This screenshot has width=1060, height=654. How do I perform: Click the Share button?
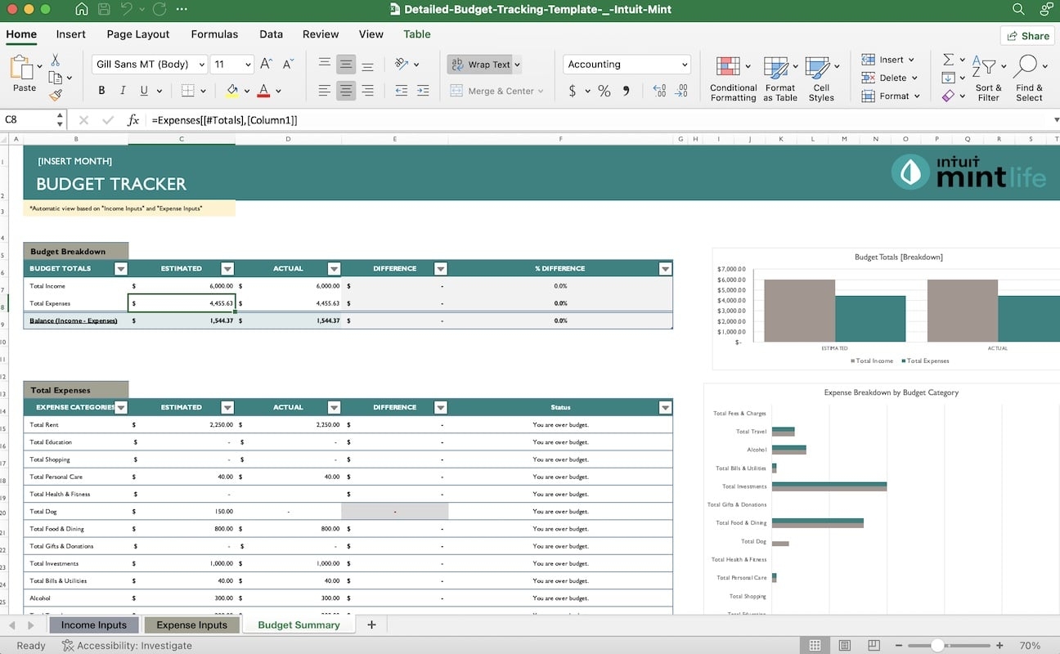point(1027,35)
